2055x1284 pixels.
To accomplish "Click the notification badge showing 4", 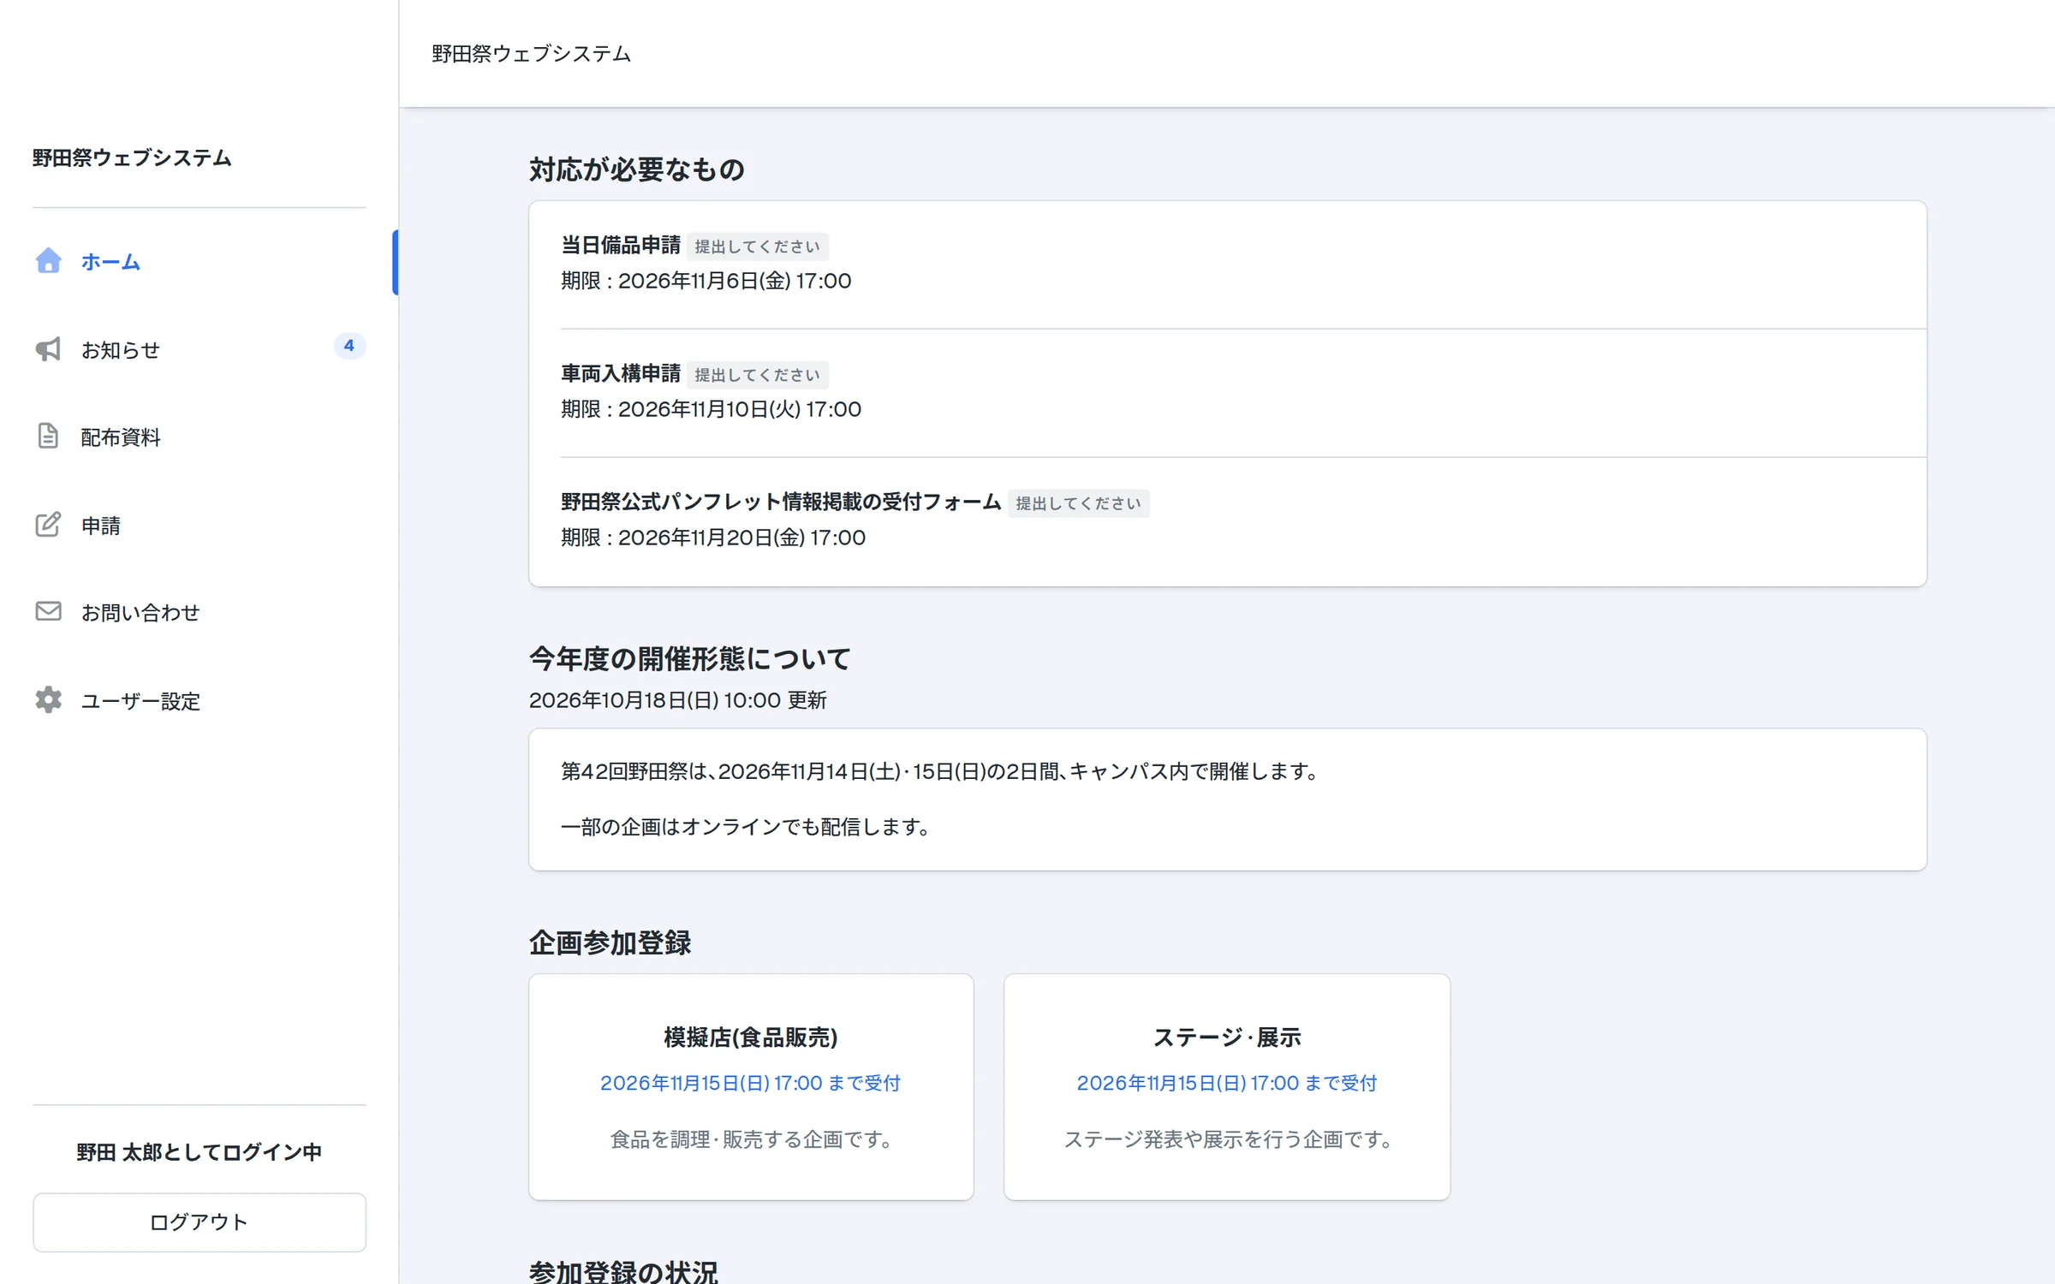I will (x=348, y=346).
